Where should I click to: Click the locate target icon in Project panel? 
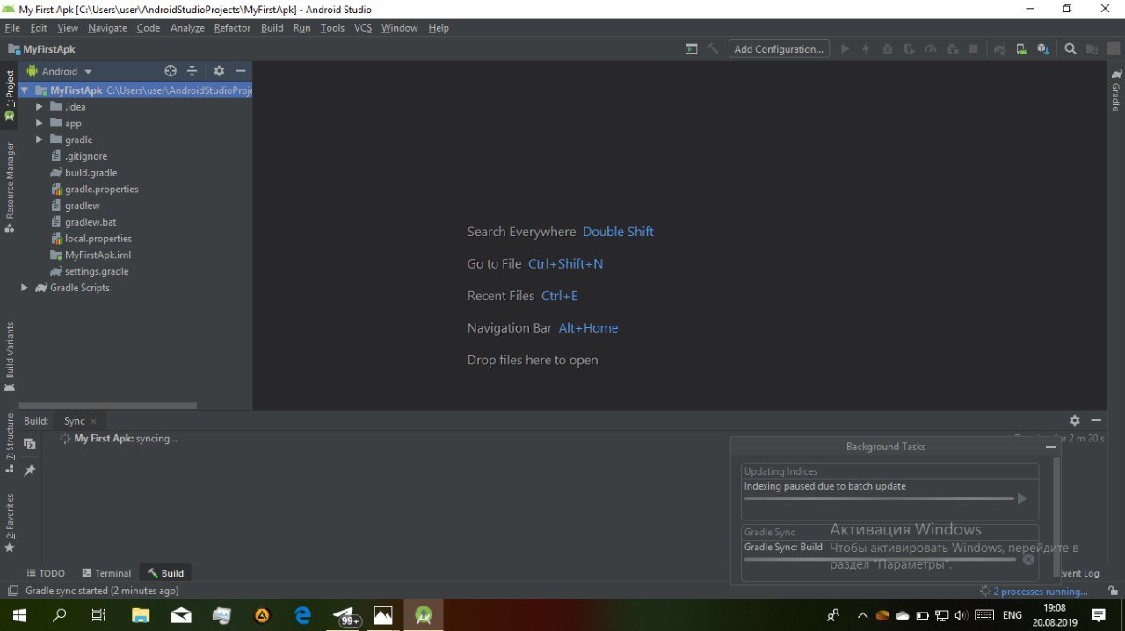pyautogui.click(x=171, y=71)
